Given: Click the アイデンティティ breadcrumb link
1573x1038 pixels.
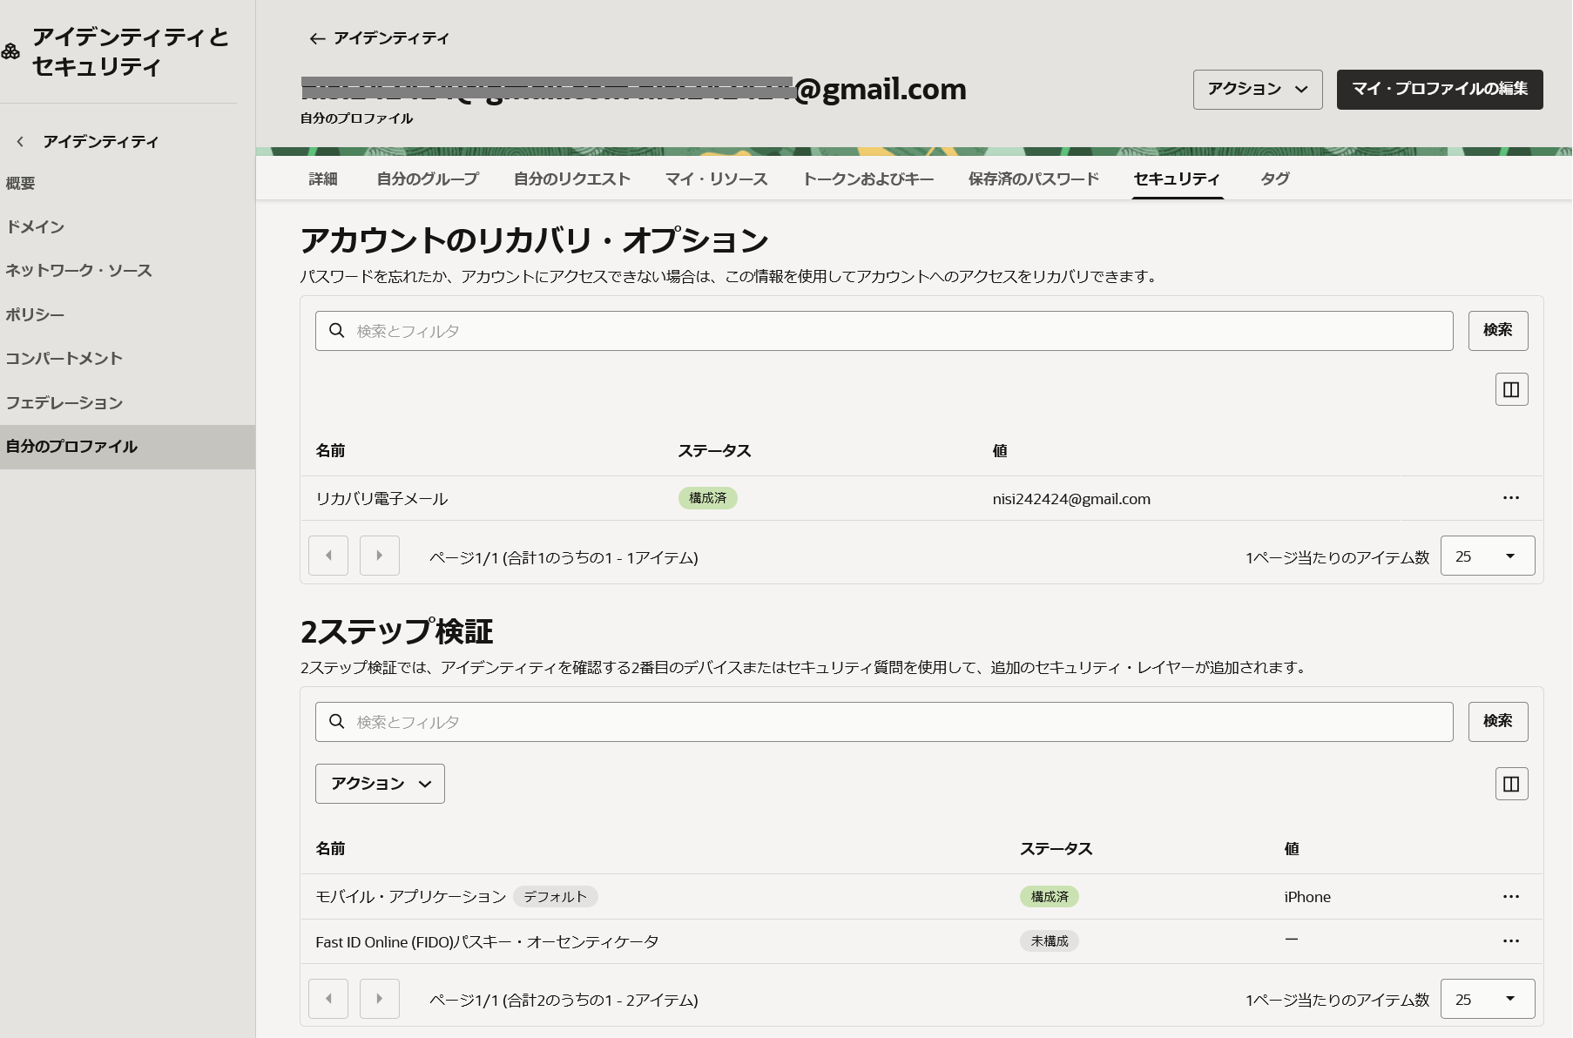Looking at the screenshot, I should (391, 38).
